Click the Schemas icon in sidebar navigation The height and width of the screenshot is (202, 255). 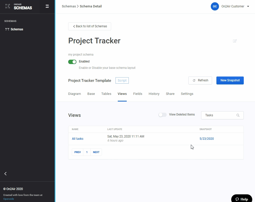coord(7,29)
